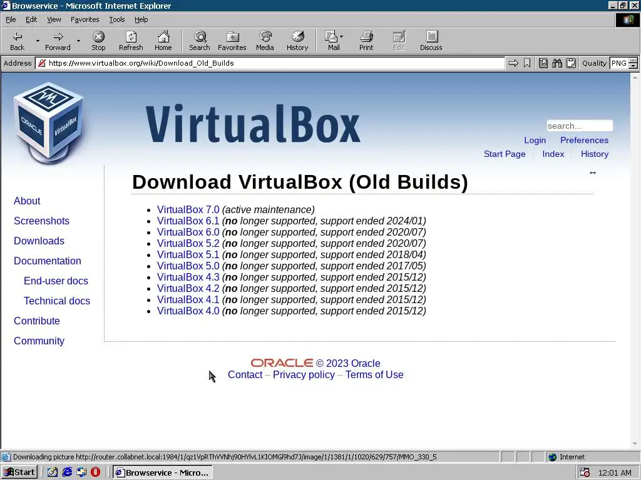
Task: Open the Edit menu
Action: (x=31, y=19)
